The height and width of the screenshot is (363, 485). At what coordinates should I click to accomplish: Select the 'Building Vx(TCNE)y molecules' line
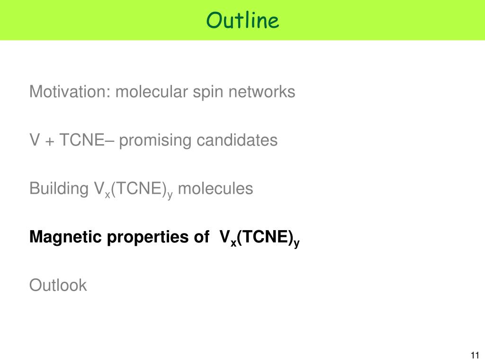pos(141,190)
